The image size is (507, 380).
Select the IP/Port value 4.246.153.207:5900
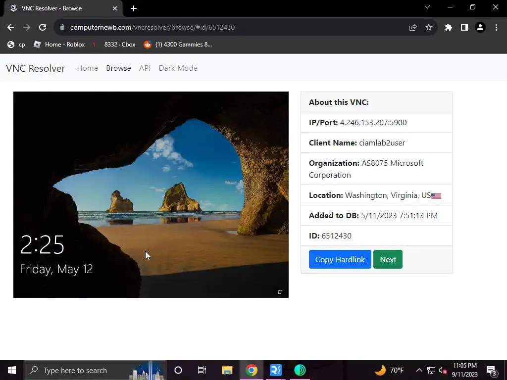click(x=373, y=123)
